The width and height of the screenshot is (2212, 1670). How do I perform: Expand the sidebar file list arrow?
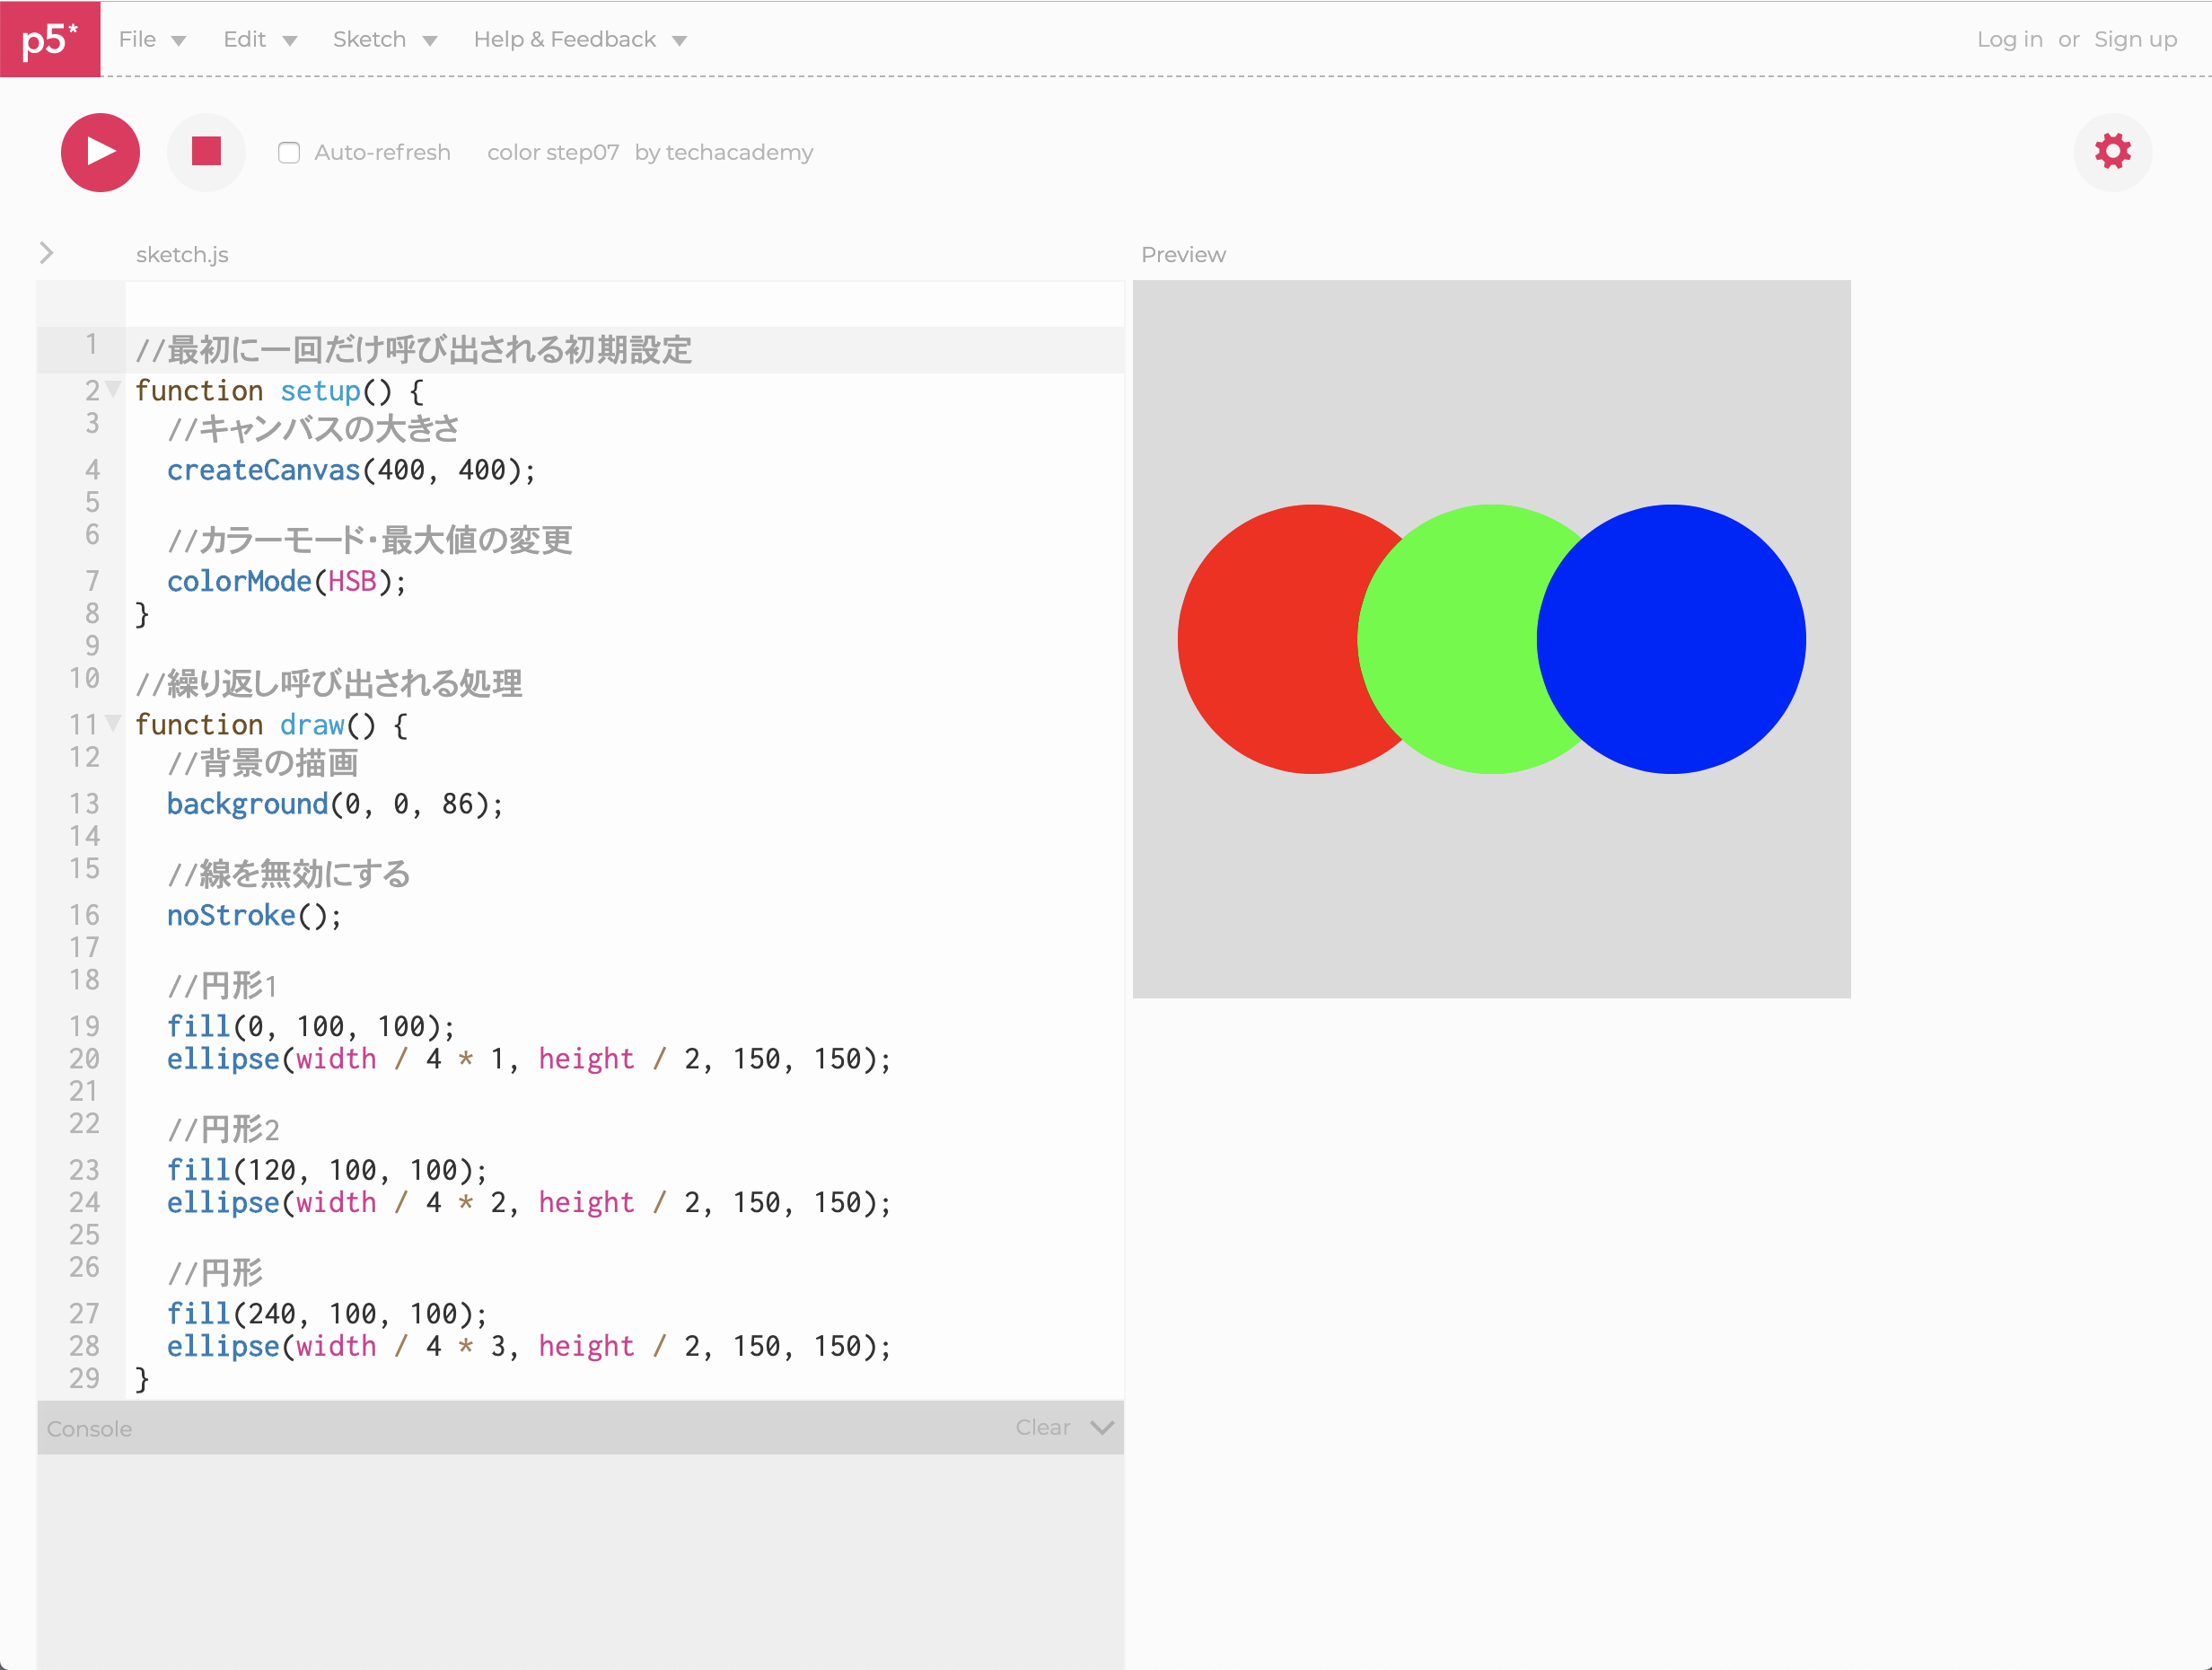(x=46, y=253)
